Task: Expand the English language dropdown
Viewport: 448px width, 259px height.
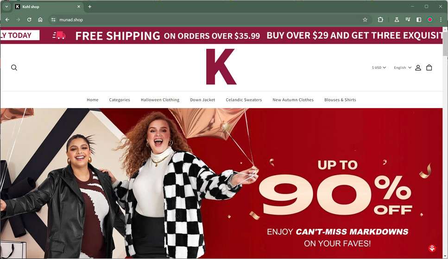Action: [x=402, y=67]
